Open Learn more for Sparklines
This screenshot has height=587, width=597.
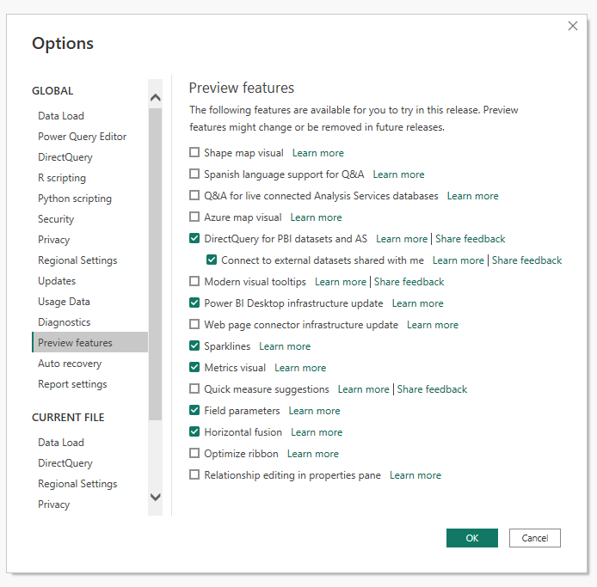[x=285, y=346]
